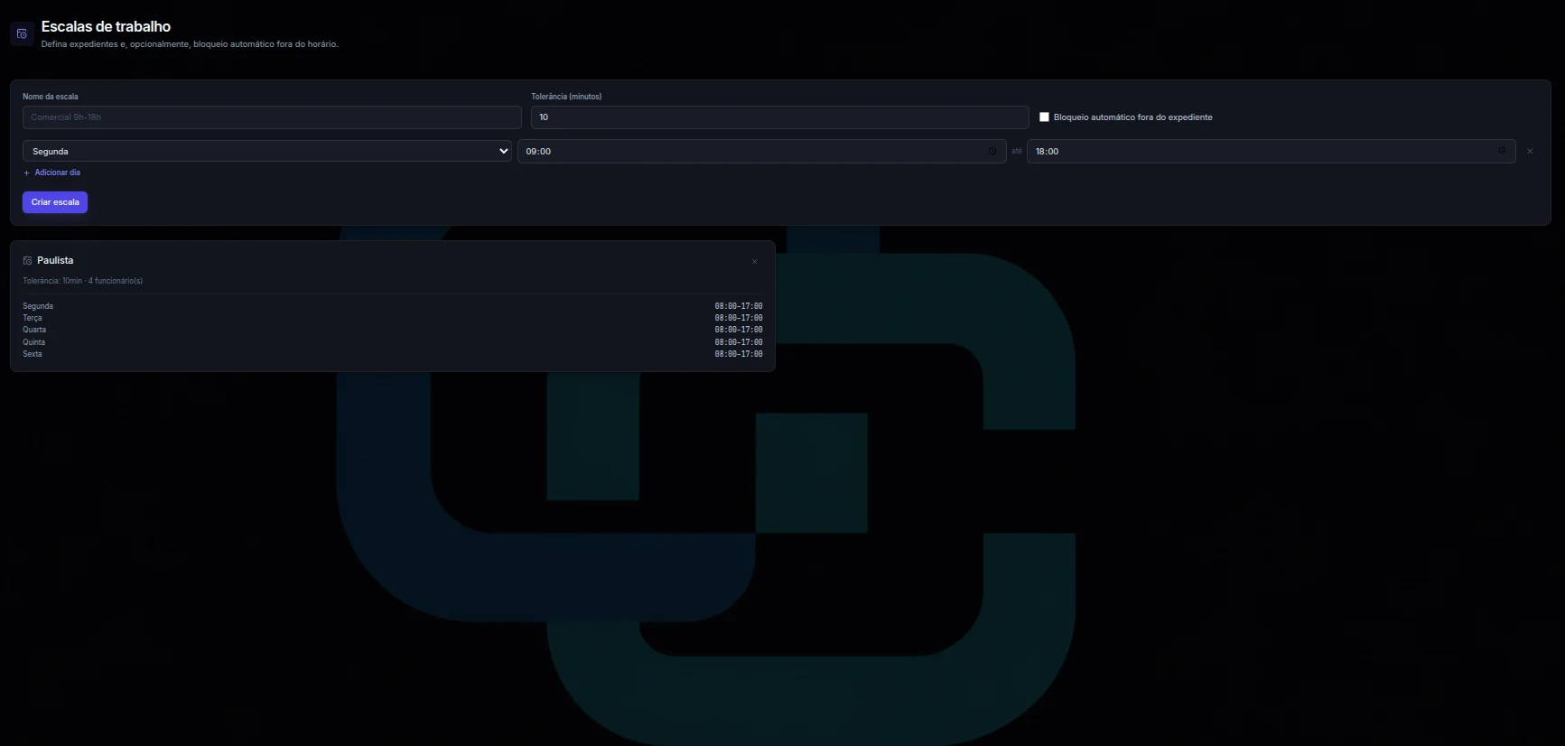Click the calendar icon beside Escalas de trabalho

[x=22, y=34]
